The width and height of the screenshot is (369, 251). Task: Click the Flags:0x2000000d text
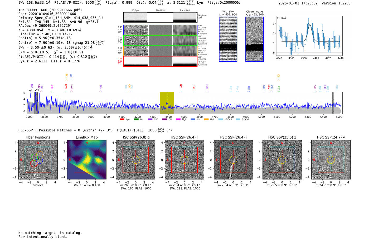(x=224, y=3)
